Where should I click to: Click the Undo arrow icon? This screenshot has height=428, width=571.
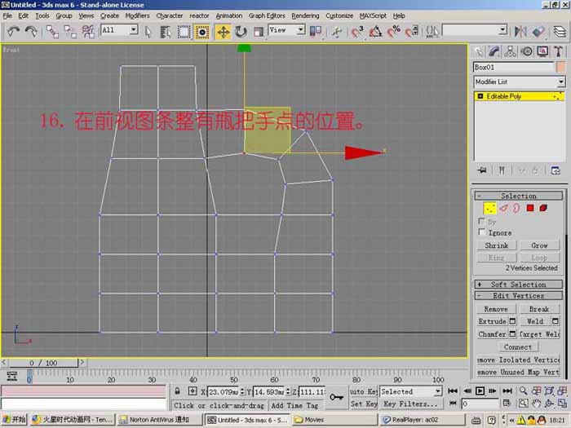pyautogui.click(x=13, y=31)
